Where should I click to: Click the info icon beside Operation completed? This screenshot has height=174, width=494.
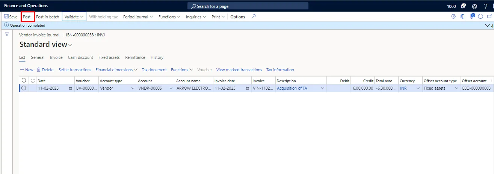6,25
